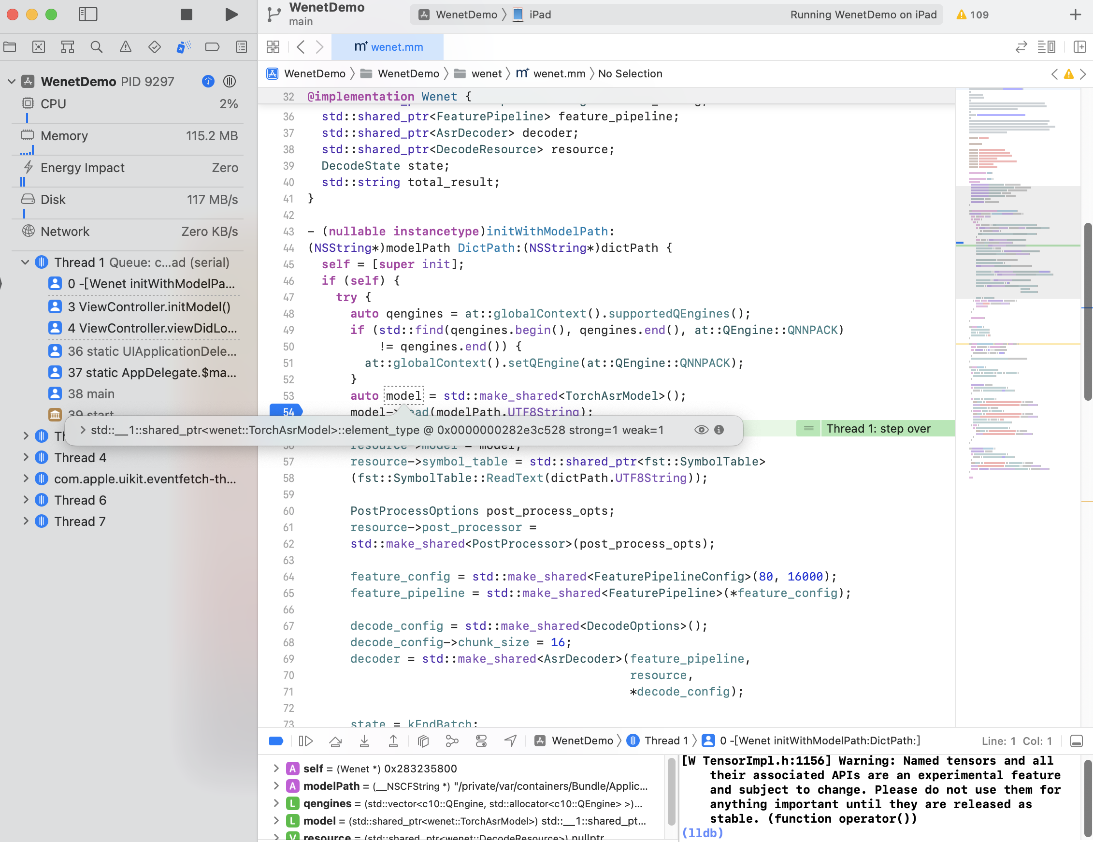Click the Memory gauge showing 115.2 MB
The width and height of the screenshot is (1093, 842).
click(128, 136)
